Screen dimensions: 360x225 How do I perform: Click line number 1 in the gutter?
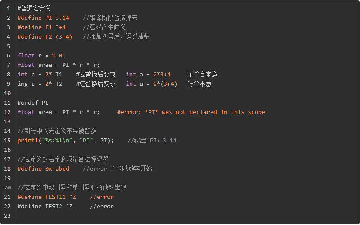[9, 9]
